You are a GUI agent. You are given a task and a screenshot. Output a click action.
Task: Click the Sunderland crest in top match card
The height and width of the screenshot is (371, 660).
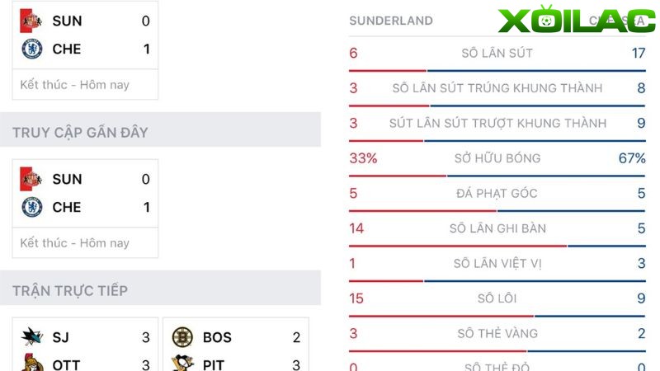click(31, 21)
